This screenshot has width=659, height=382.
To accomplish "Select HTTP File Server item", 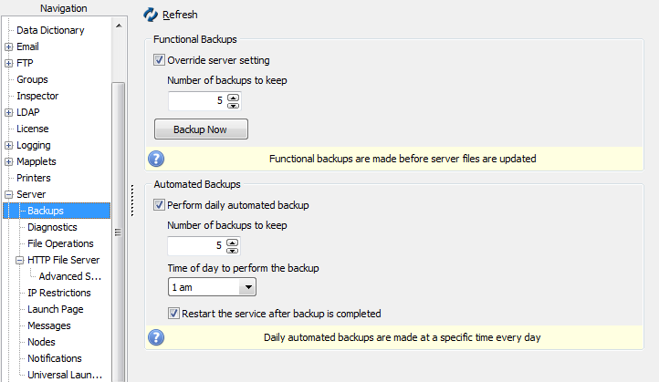I will 64,260.
